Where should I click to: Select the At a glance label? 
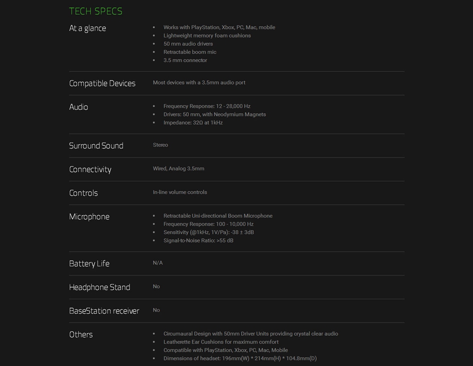click(88, 28)
